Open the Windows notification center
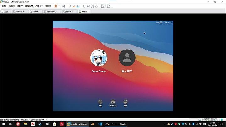226x127 pixels. (221, 124)
